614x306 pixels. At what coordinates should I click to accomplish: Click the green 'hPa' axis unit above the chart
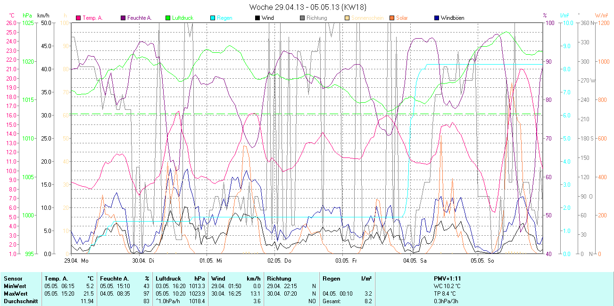coord(27,16)
